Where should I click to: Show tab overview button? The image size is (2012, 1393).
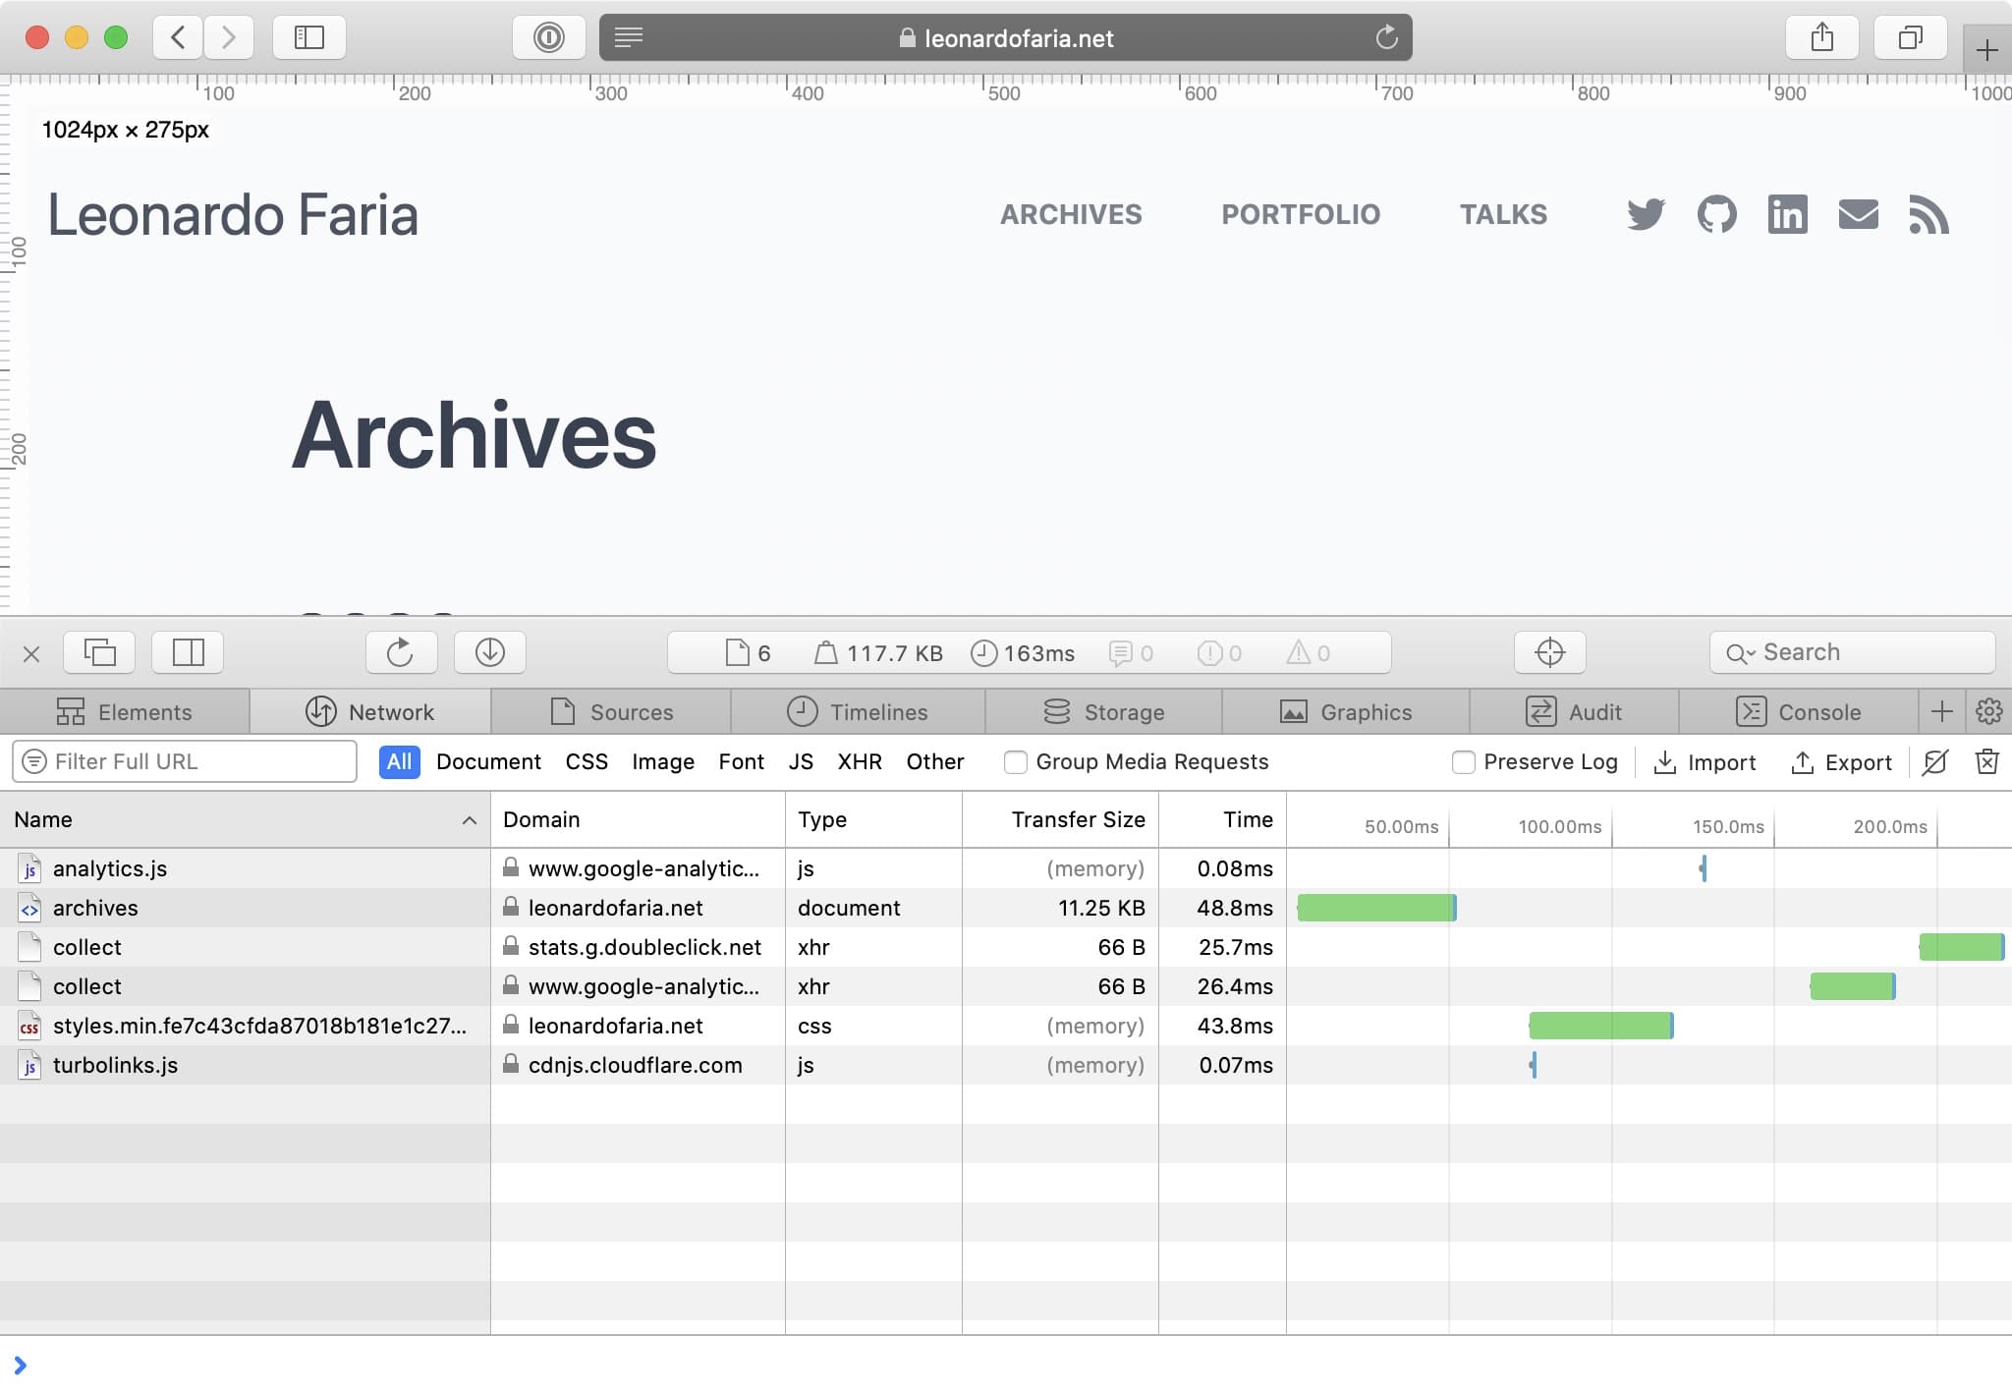point(1911,37)
